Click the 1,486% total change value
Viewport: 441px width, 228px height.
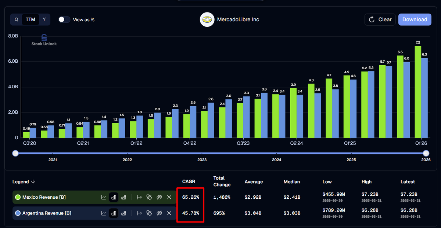(x=222, y=197)
